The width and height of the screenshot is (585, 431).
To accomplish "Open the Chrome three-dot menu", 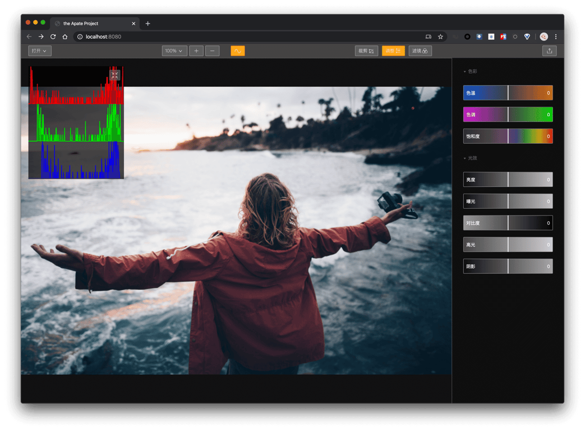I will point(556,37).
